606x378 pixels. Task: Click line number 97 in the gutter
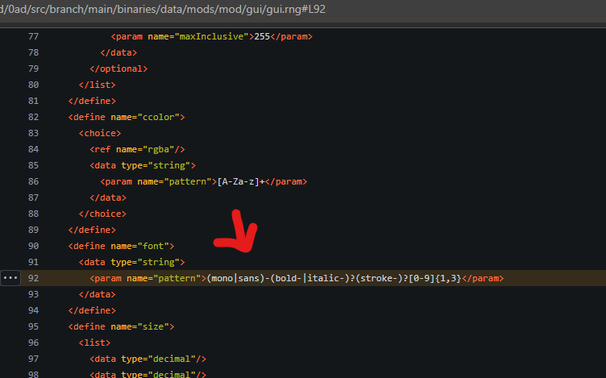[33, 359]
